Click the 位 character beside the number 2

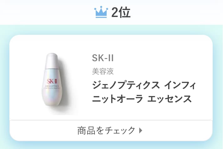click(x=125, y=13)
